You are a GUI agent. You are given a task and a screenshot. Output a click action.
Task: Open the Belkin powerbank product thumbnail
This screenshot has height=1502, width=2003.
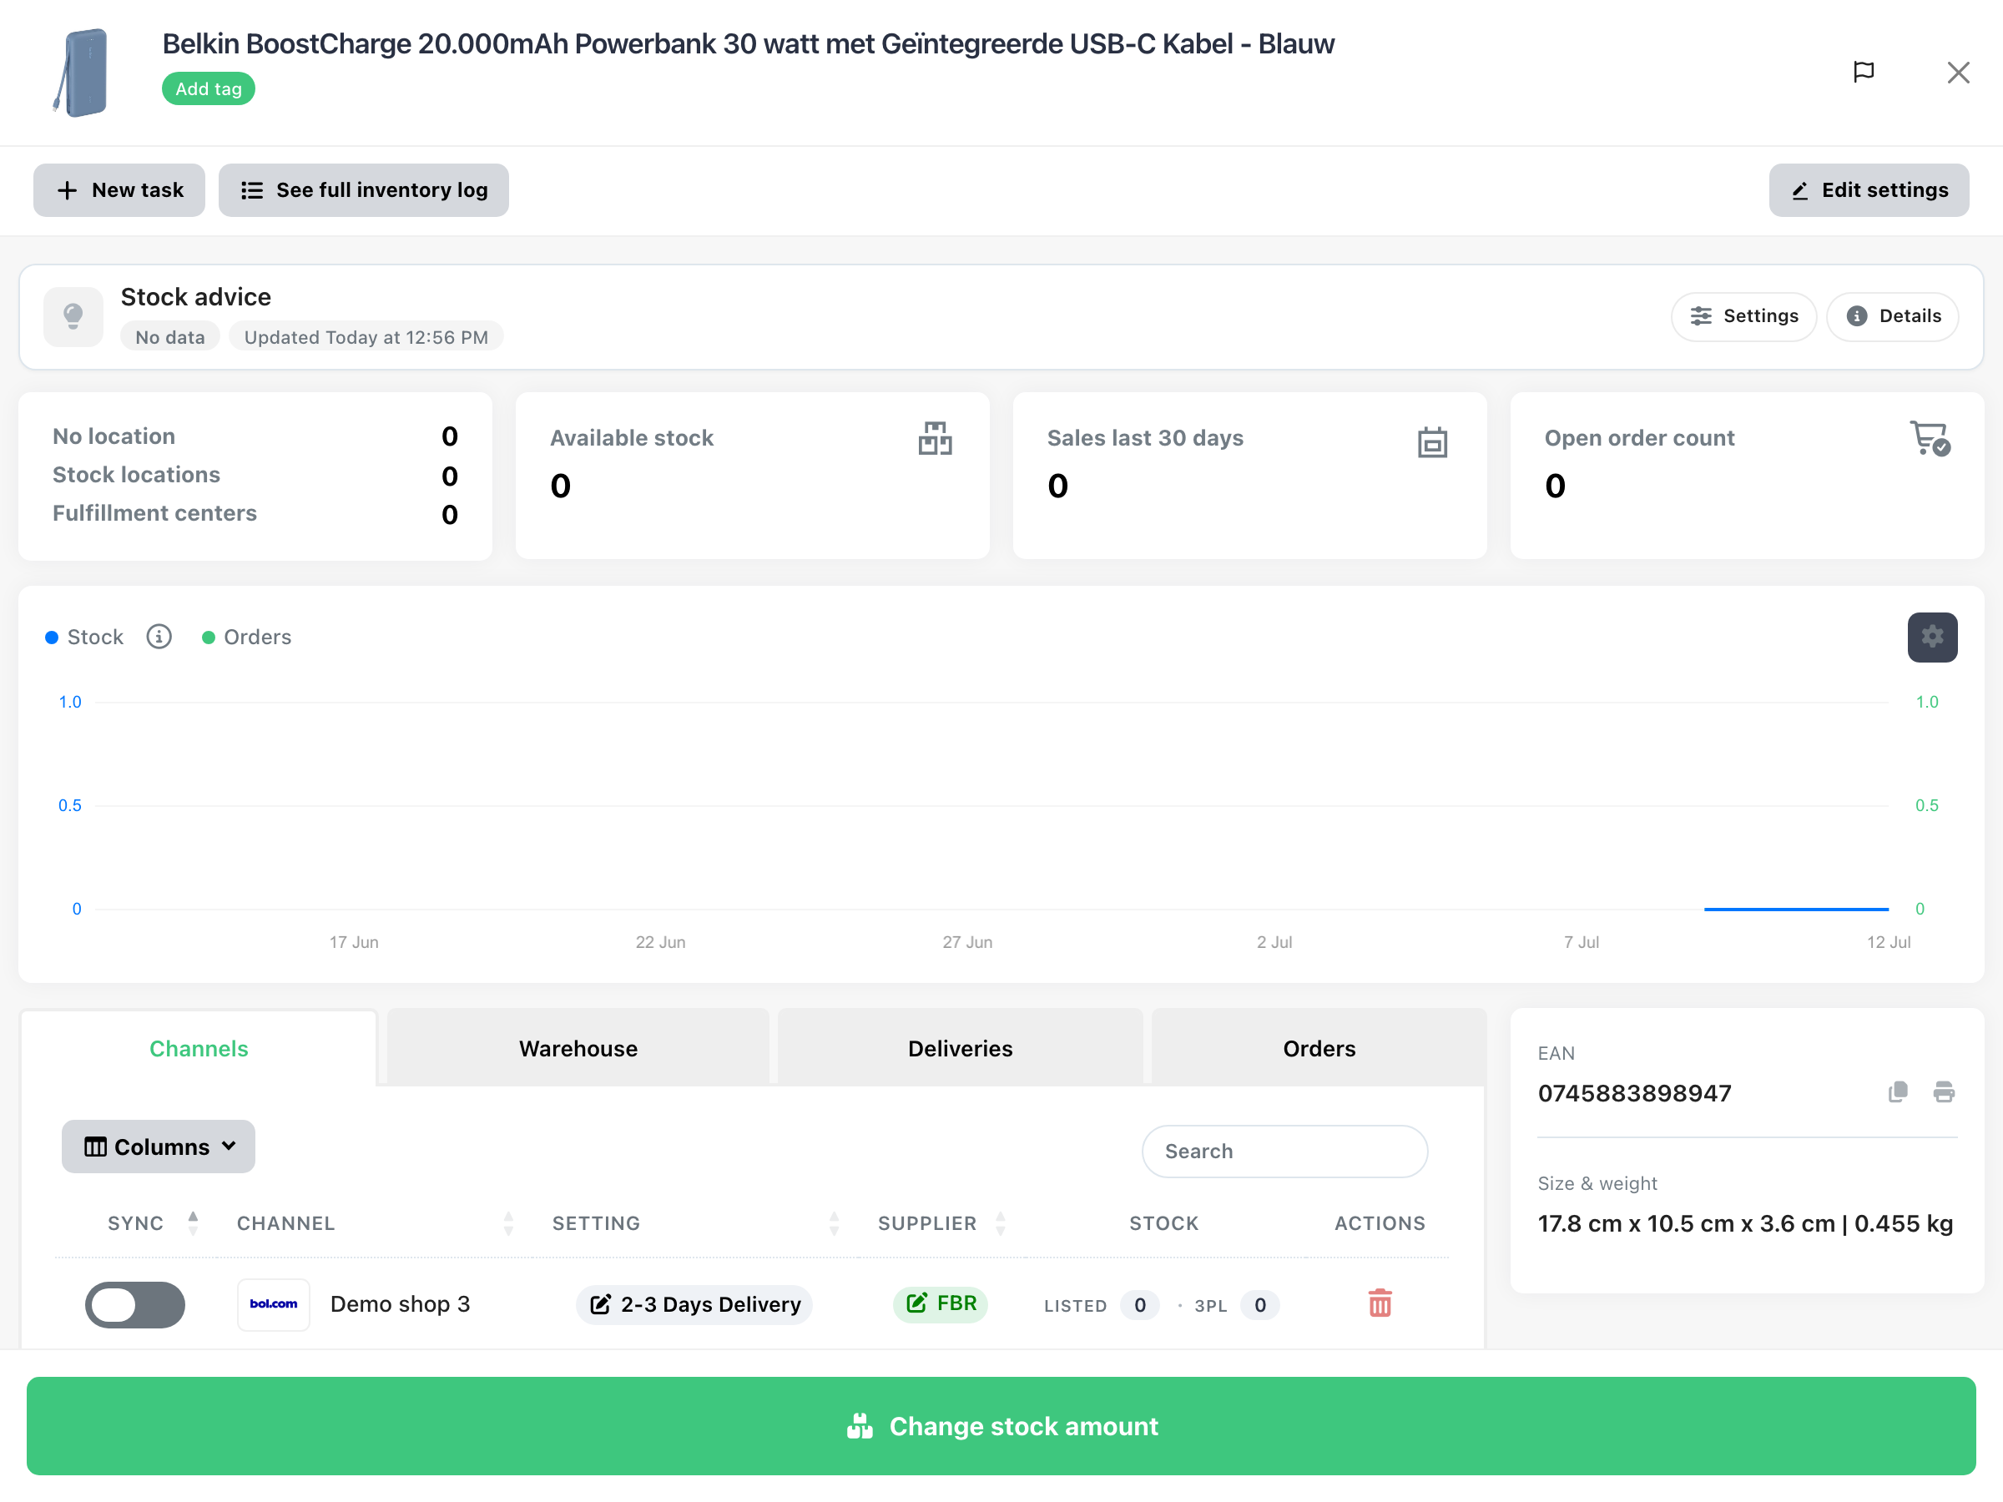81,73
